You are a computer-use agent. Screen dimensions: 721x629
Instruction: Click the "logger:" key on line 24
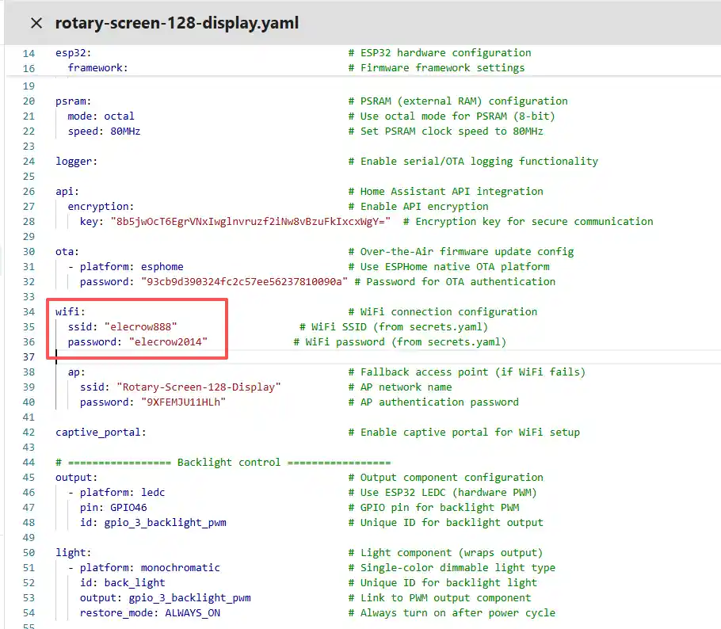click(x=77, y=161)
